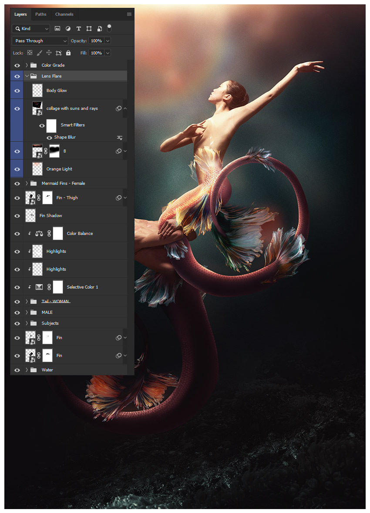Expand Mermaid Fins - Female group
Screen dimensions: 370x513
(x=27, y=183)
